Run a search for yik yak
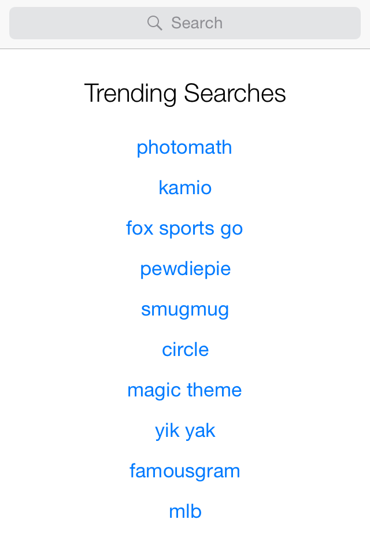This screenshot has width=370, height=549. [x=185, y=431]
